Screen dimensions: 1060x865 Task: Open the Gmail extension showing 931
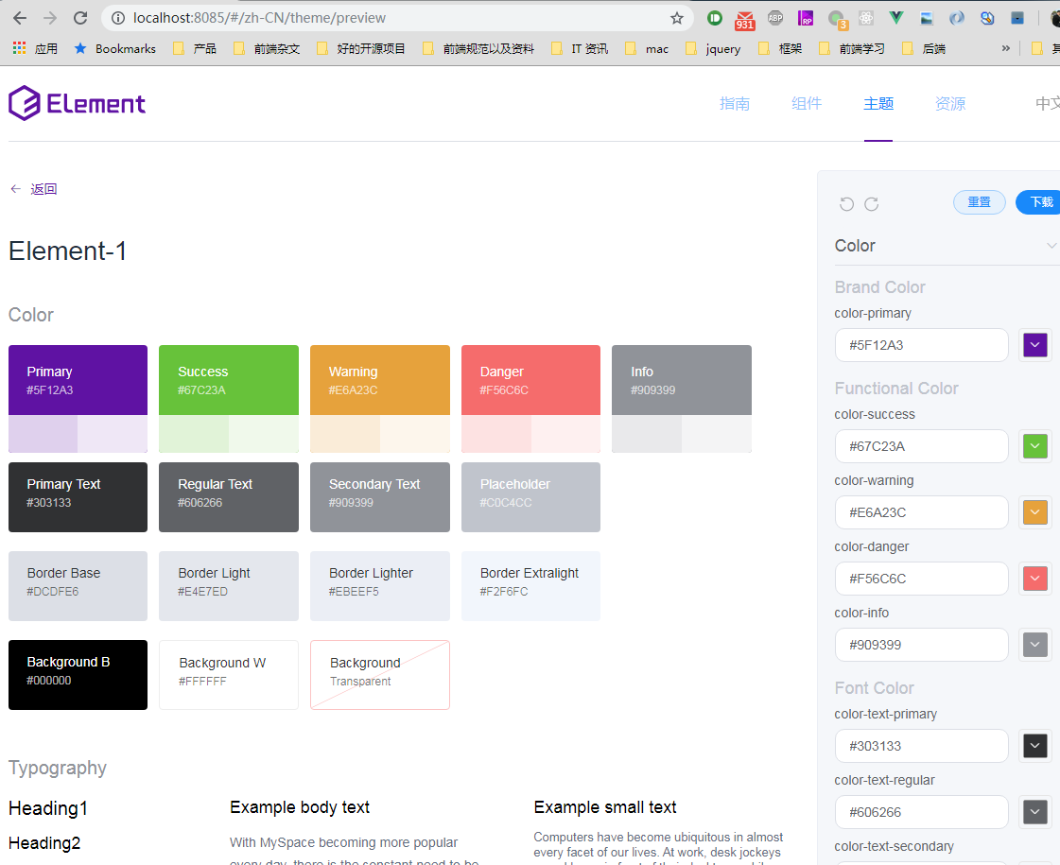pyautogui.click(x=744, y=19)
